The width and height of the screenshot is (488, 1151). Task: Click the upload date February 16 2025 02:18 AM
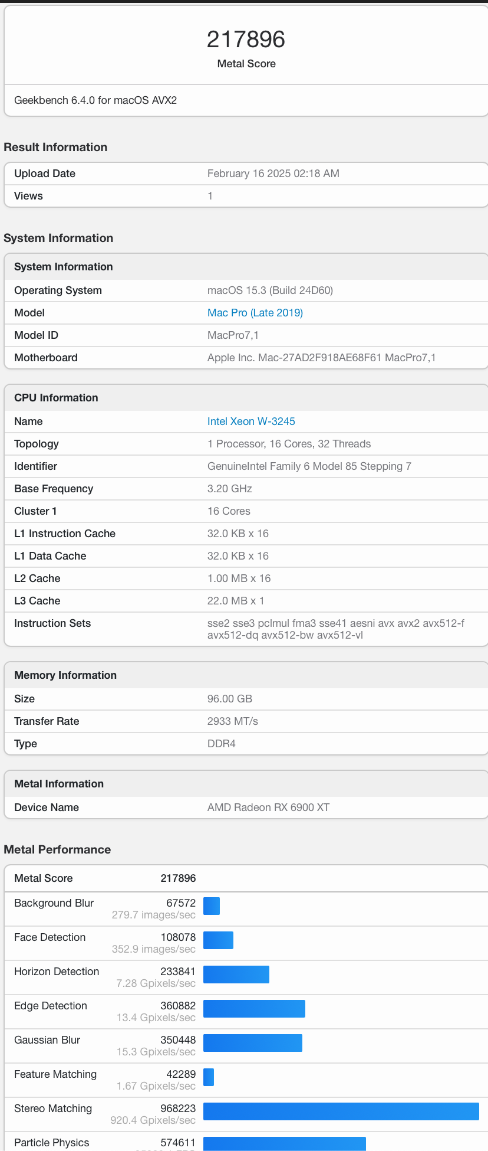pos(273,174)
